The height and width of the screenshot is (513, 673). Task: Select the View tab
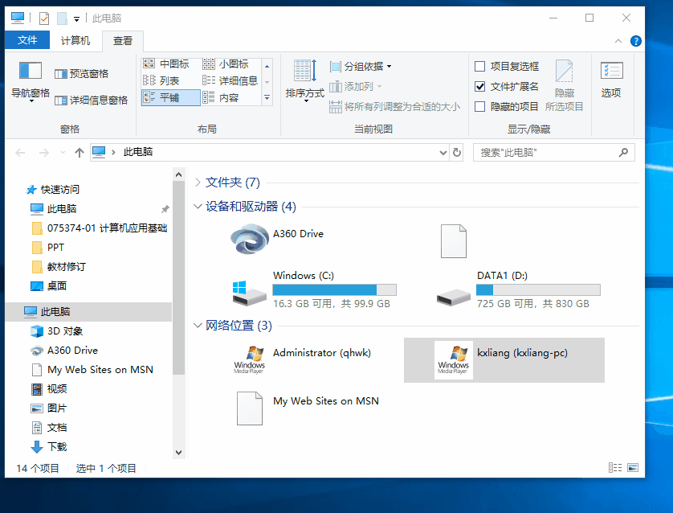tap(122, 41)
